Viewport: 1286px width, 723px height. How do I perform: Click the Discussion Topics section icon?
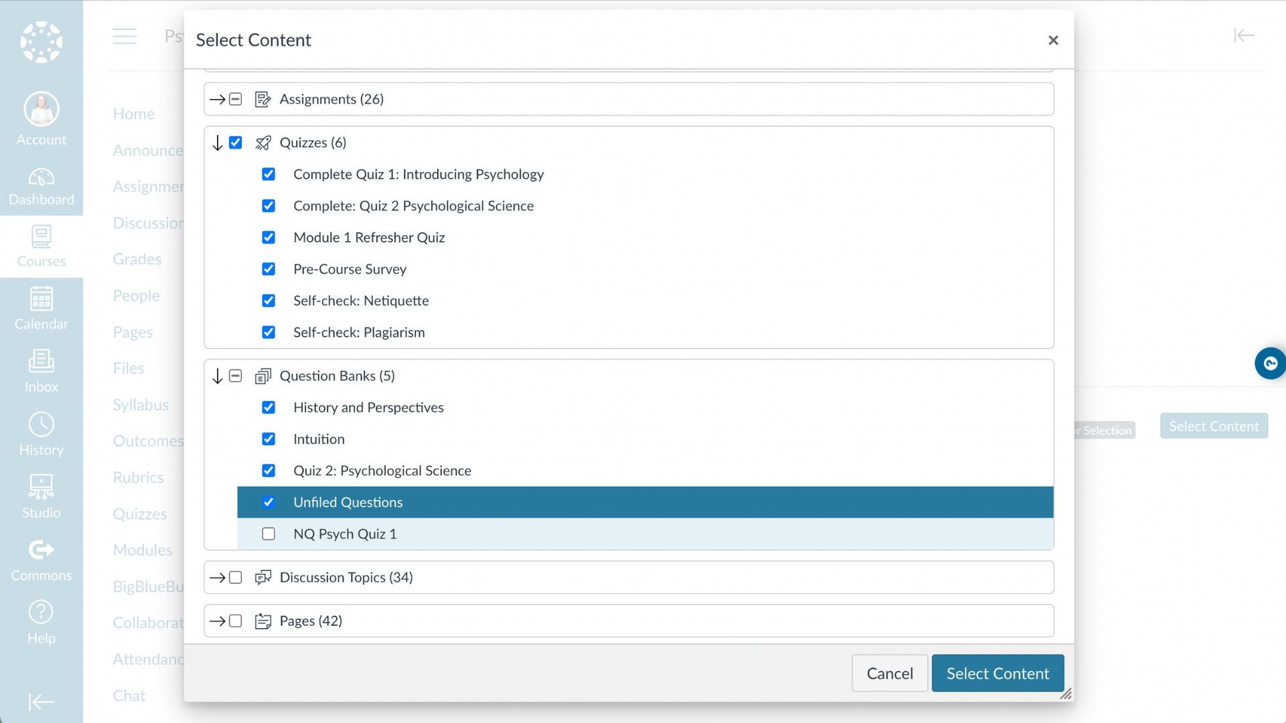click(263, 576)
